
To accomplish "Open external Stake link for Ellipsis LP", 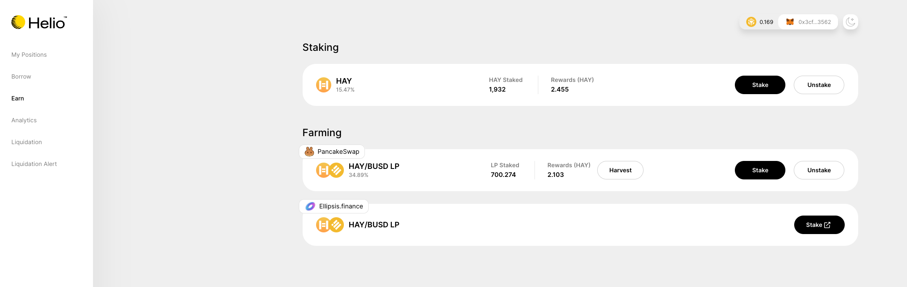I will click(x=819, y=225).
